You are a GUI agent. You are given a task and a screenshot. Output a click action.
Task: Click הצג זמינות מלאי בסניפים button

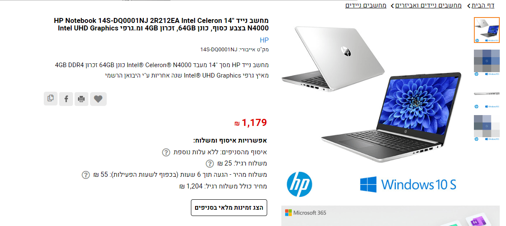229,207
